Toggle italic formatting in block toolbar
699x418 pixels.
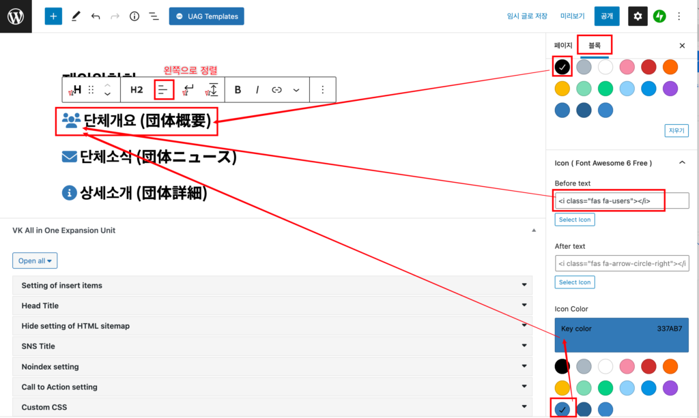257,89
